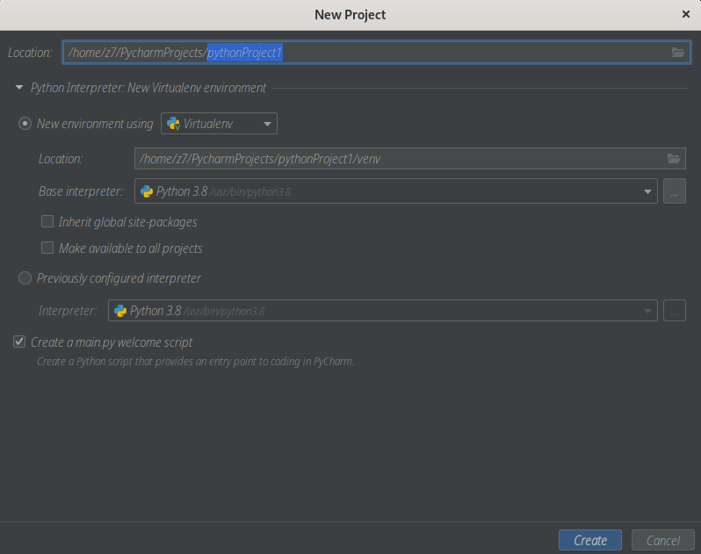
Task: Click ellipsis button beside Interpreter dropdown
Action: pyautogui.click(x=674, y=311)
